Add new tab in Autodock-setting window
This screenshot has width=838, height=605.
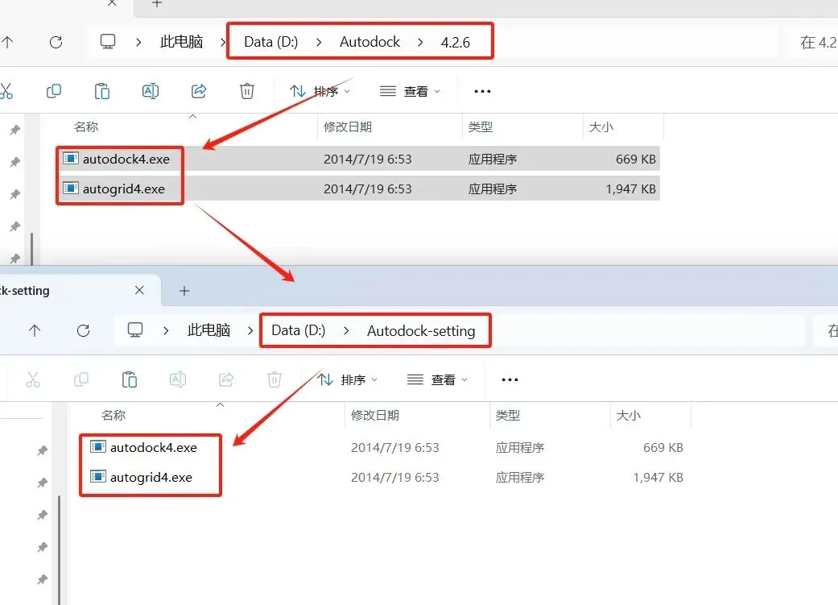tap(184, 291)
